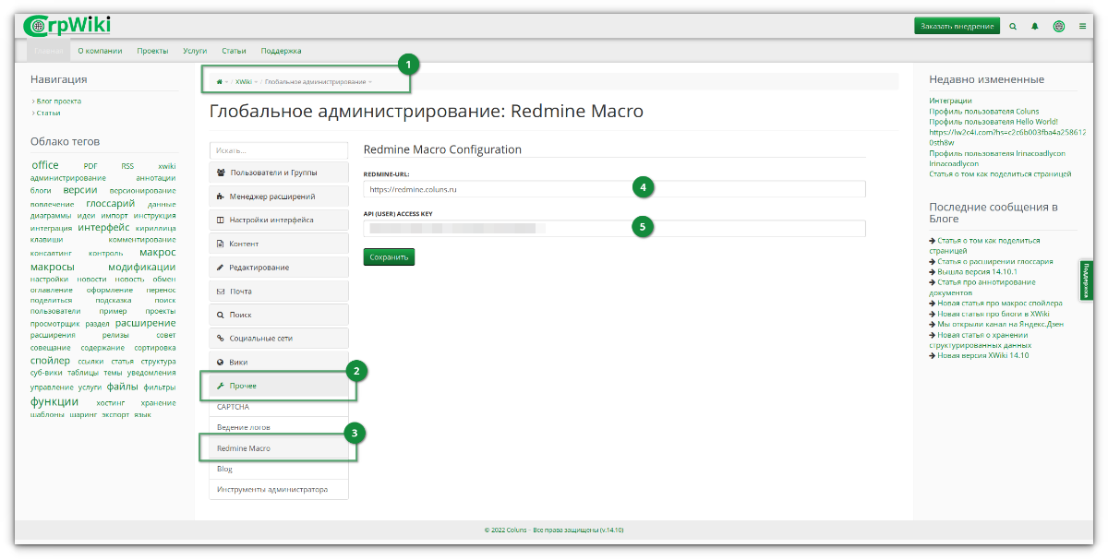Click the Поддержка side tab
Image resolution: width=1108 pixels, height=560 pixels.
[1086, 280]
